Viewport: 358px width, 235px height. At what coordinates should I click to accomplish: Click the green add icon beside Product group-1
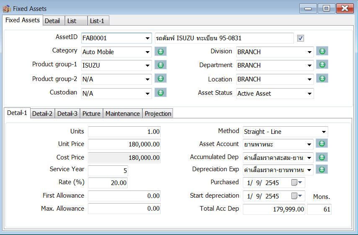[x=160, y=65]
